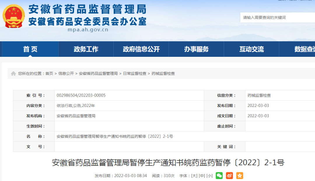Open the 首页 navigation tab
The image size is (315, 181).
tap(30, 49)
